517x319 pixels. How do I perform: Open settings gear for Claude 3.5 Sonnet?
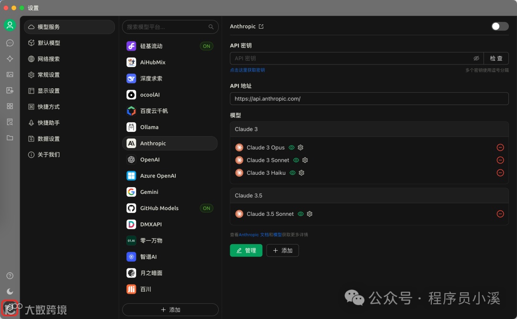coord(309,214)
